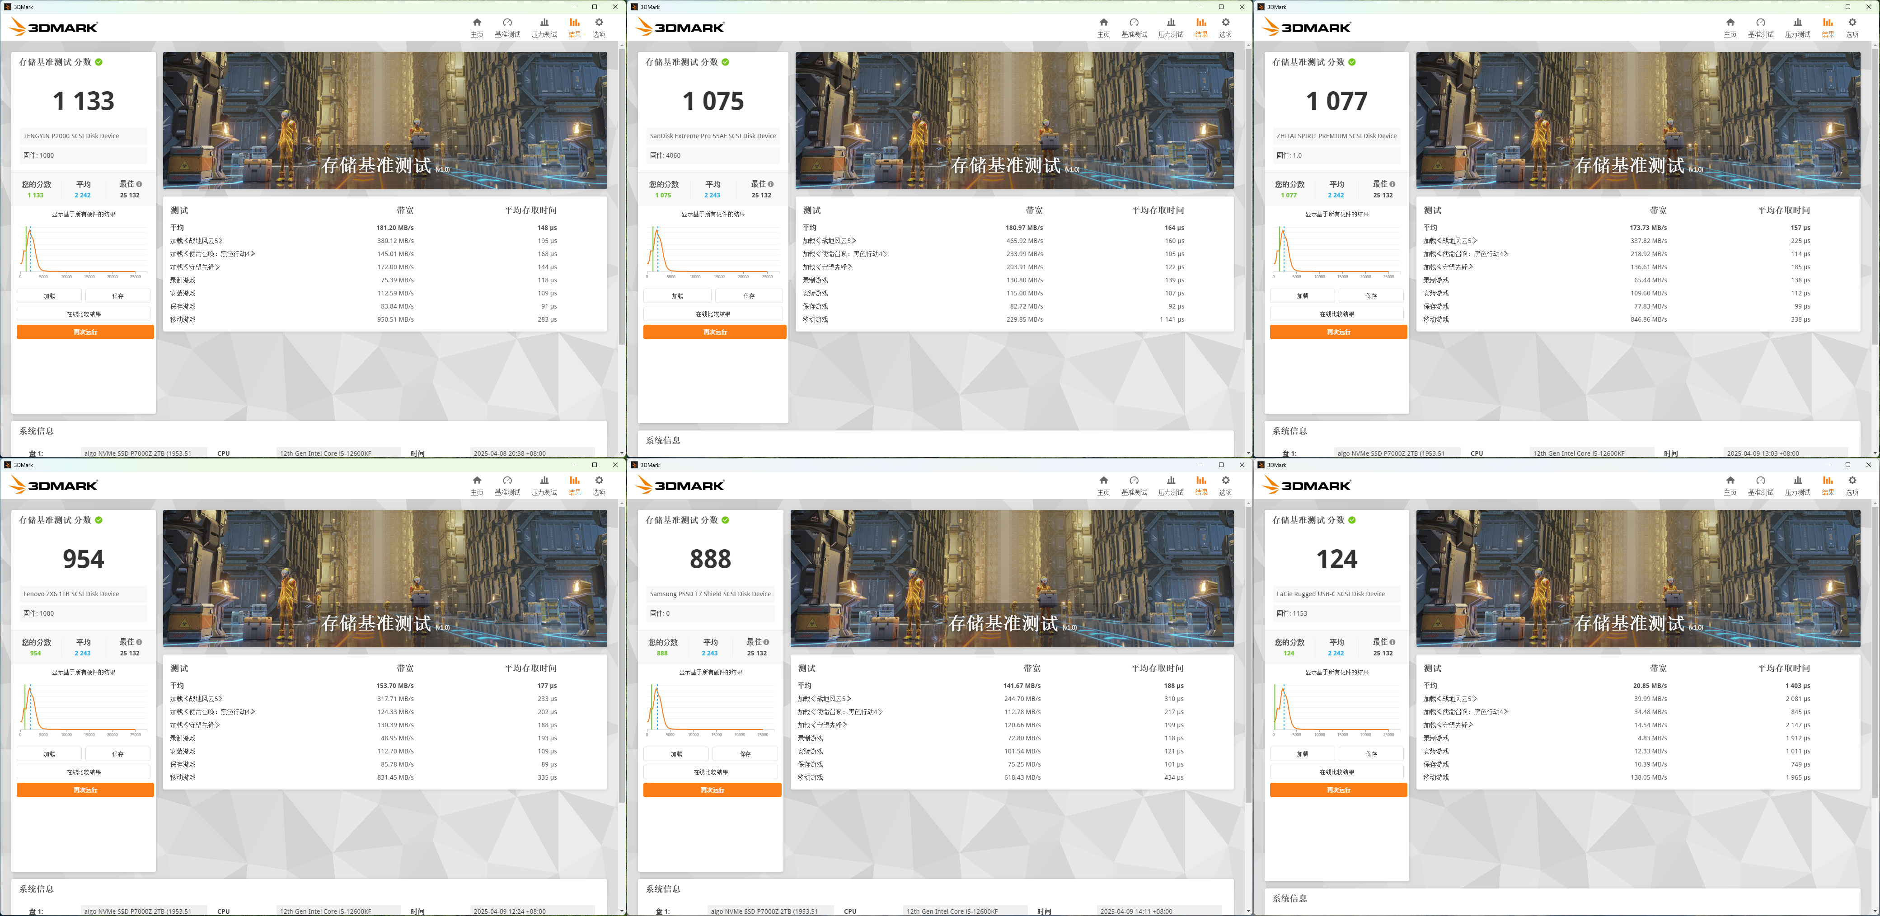This screenshot has height=916, width=1880.
Task: Click 加载 button in TENGYIN P2000 window
Action: [x=49, y=295]
